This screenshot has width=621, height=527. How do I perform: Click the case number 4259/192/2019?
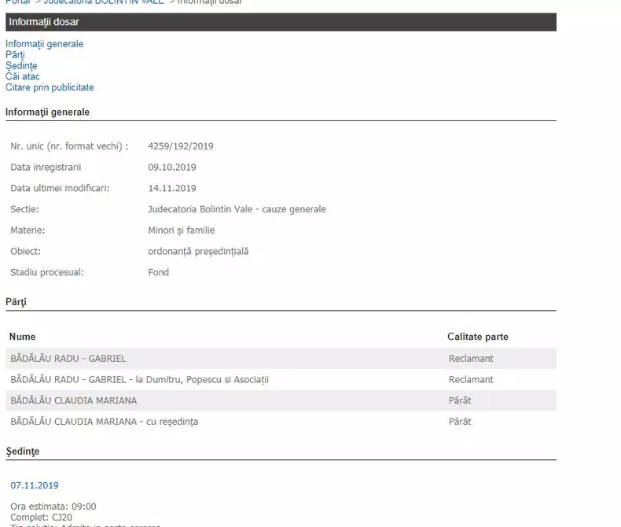point(181,146)
